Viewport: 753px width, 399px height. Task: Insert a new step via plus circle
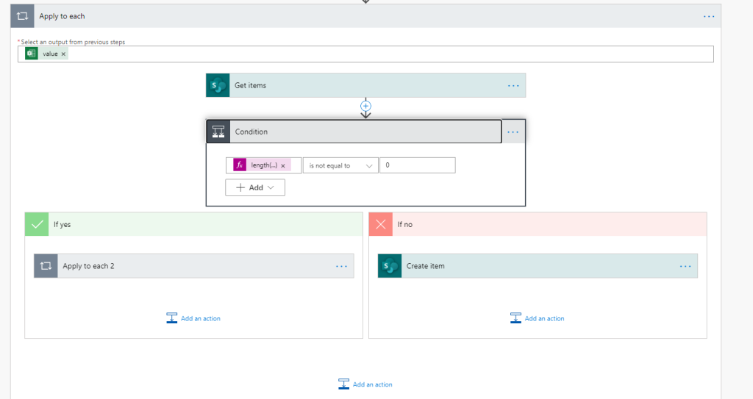click(x=365, y=106)
